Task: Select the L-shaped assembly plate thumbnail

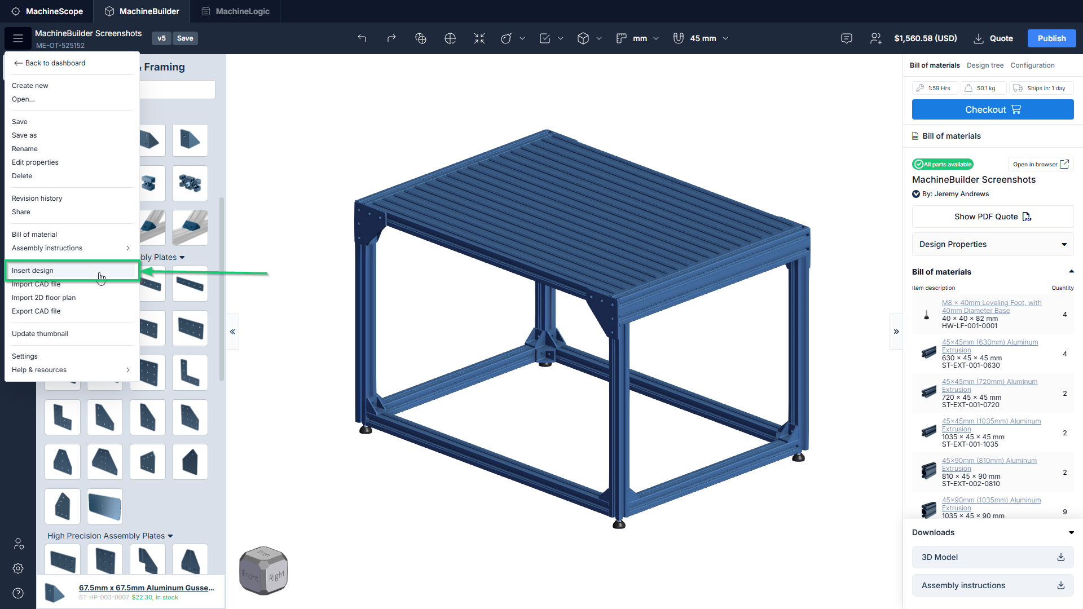Action: coord(190,373)
